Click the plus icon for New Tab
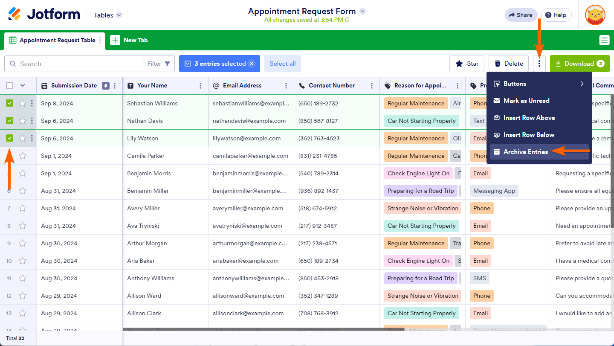 [115, 40]
